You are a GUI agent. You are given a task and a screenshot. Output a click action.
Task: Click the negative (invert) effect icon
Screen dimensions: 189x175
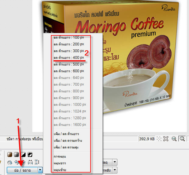30,155
